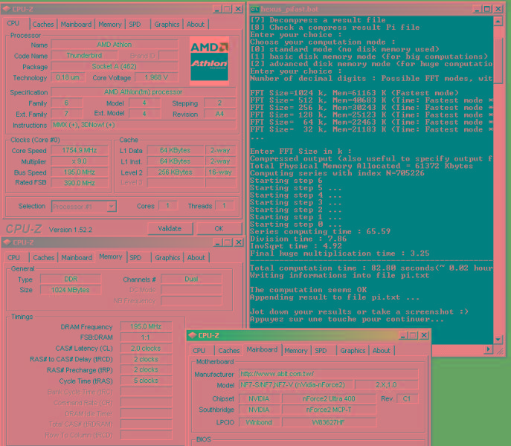Open Memory tab in top CPU-Z window
The width and height of the screenshot is (511, 446).
110,25
